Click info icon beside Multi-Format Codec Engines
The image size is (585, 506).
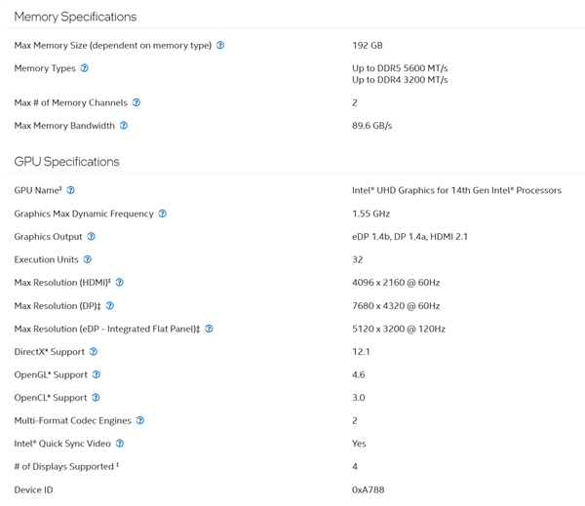pos(140,420)
